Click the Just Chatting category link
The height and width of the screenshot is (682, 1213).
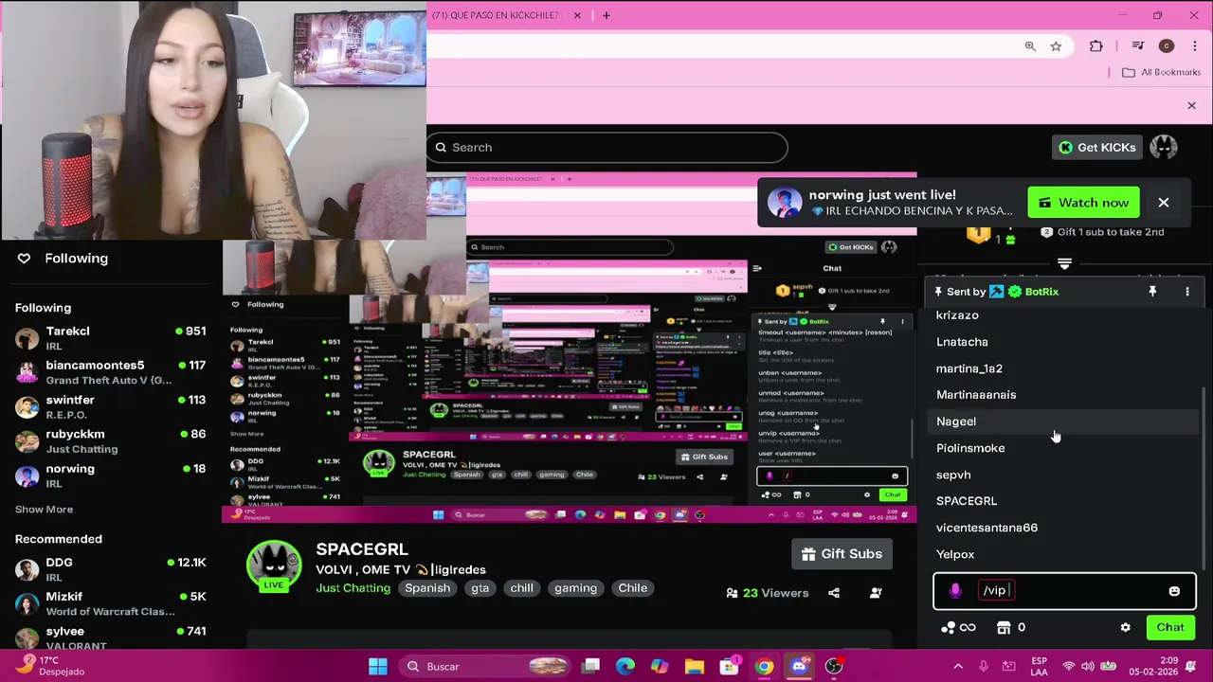(x=353, y=588)
